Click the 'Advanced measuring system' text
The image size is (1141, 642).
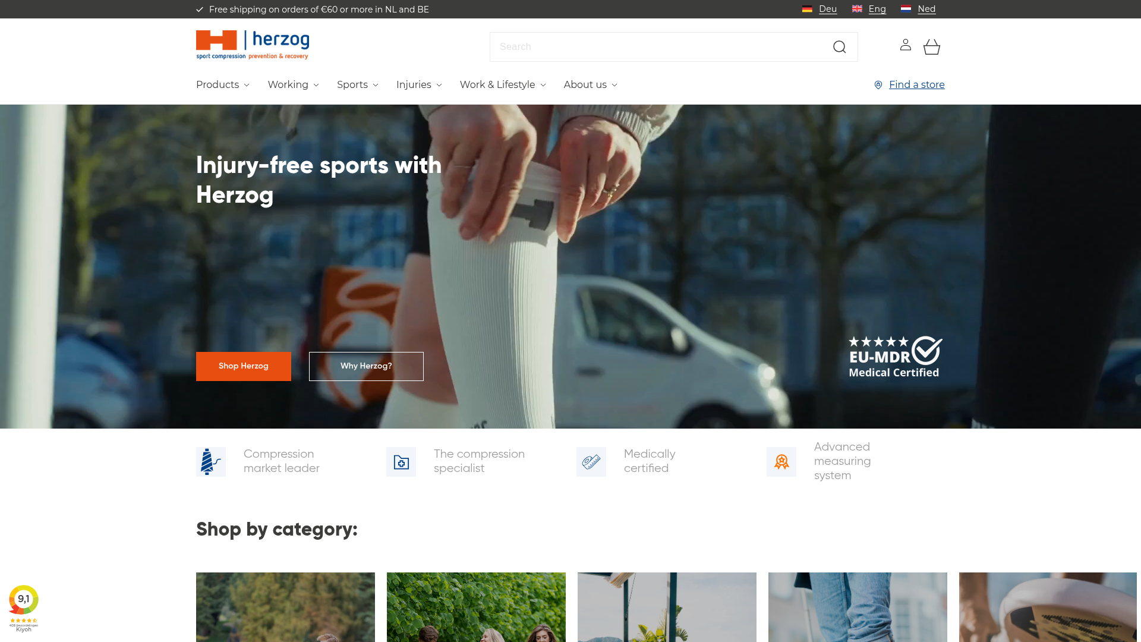[x=843, y=461]
